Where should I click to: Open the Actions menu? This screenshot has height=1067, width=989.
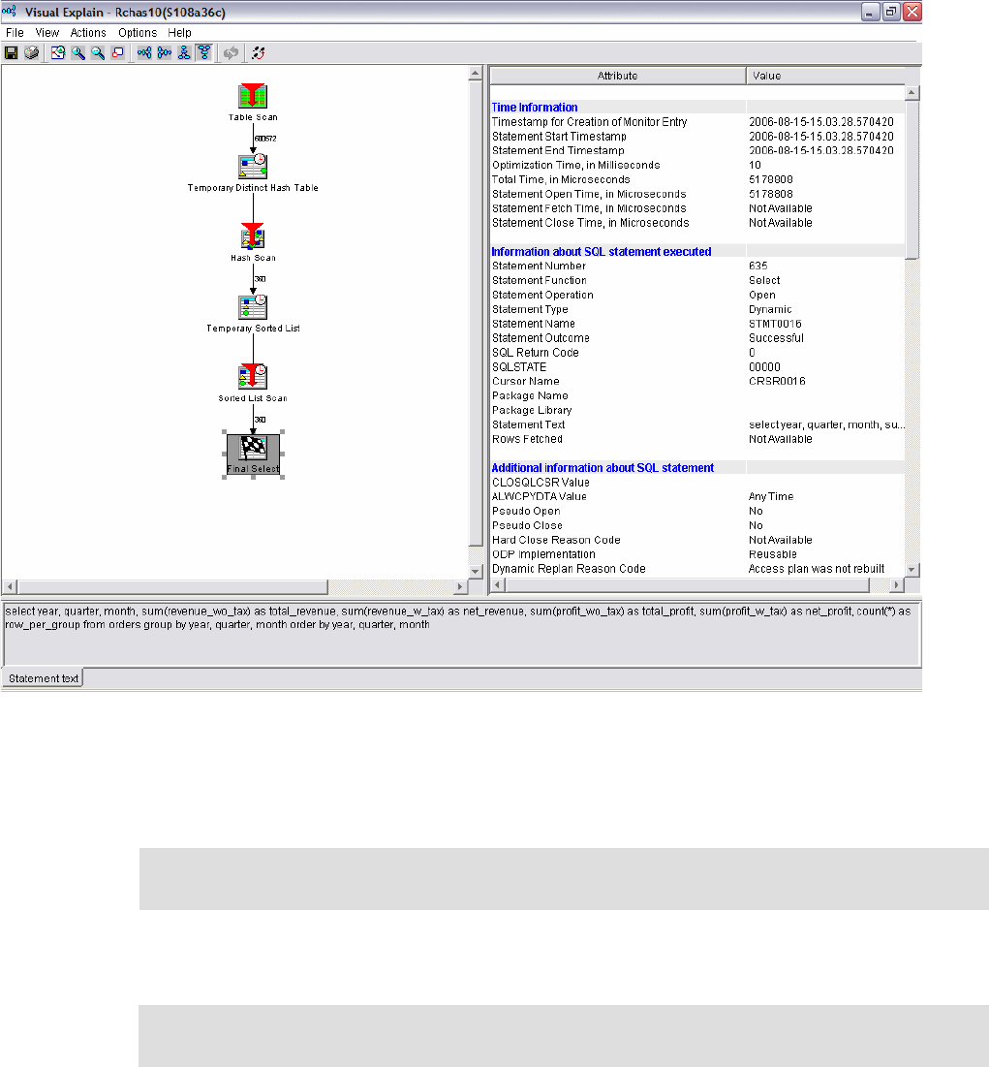[x=87, y=32]
